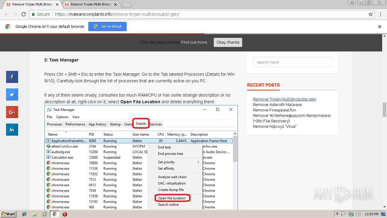Close the second Remove Trojan tab
The height and width of the screenshot is (218, 387).
[x=115, y=5]
